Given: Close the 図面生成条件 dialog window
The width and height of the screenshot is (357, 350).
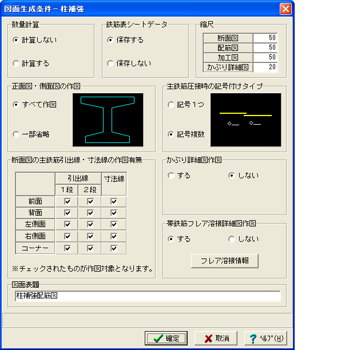Looking at the screenshot, I should pos(285,9).
